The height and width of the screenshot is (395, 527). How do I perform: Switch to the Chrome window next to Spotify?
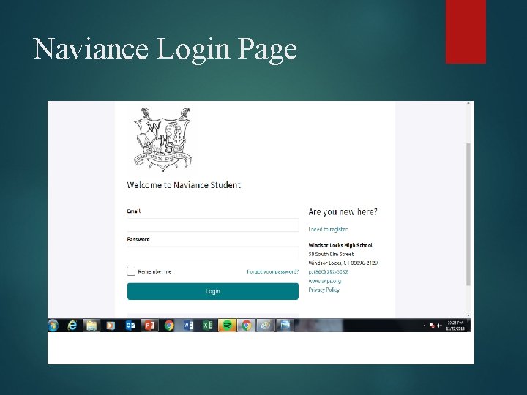pos(247,325)
